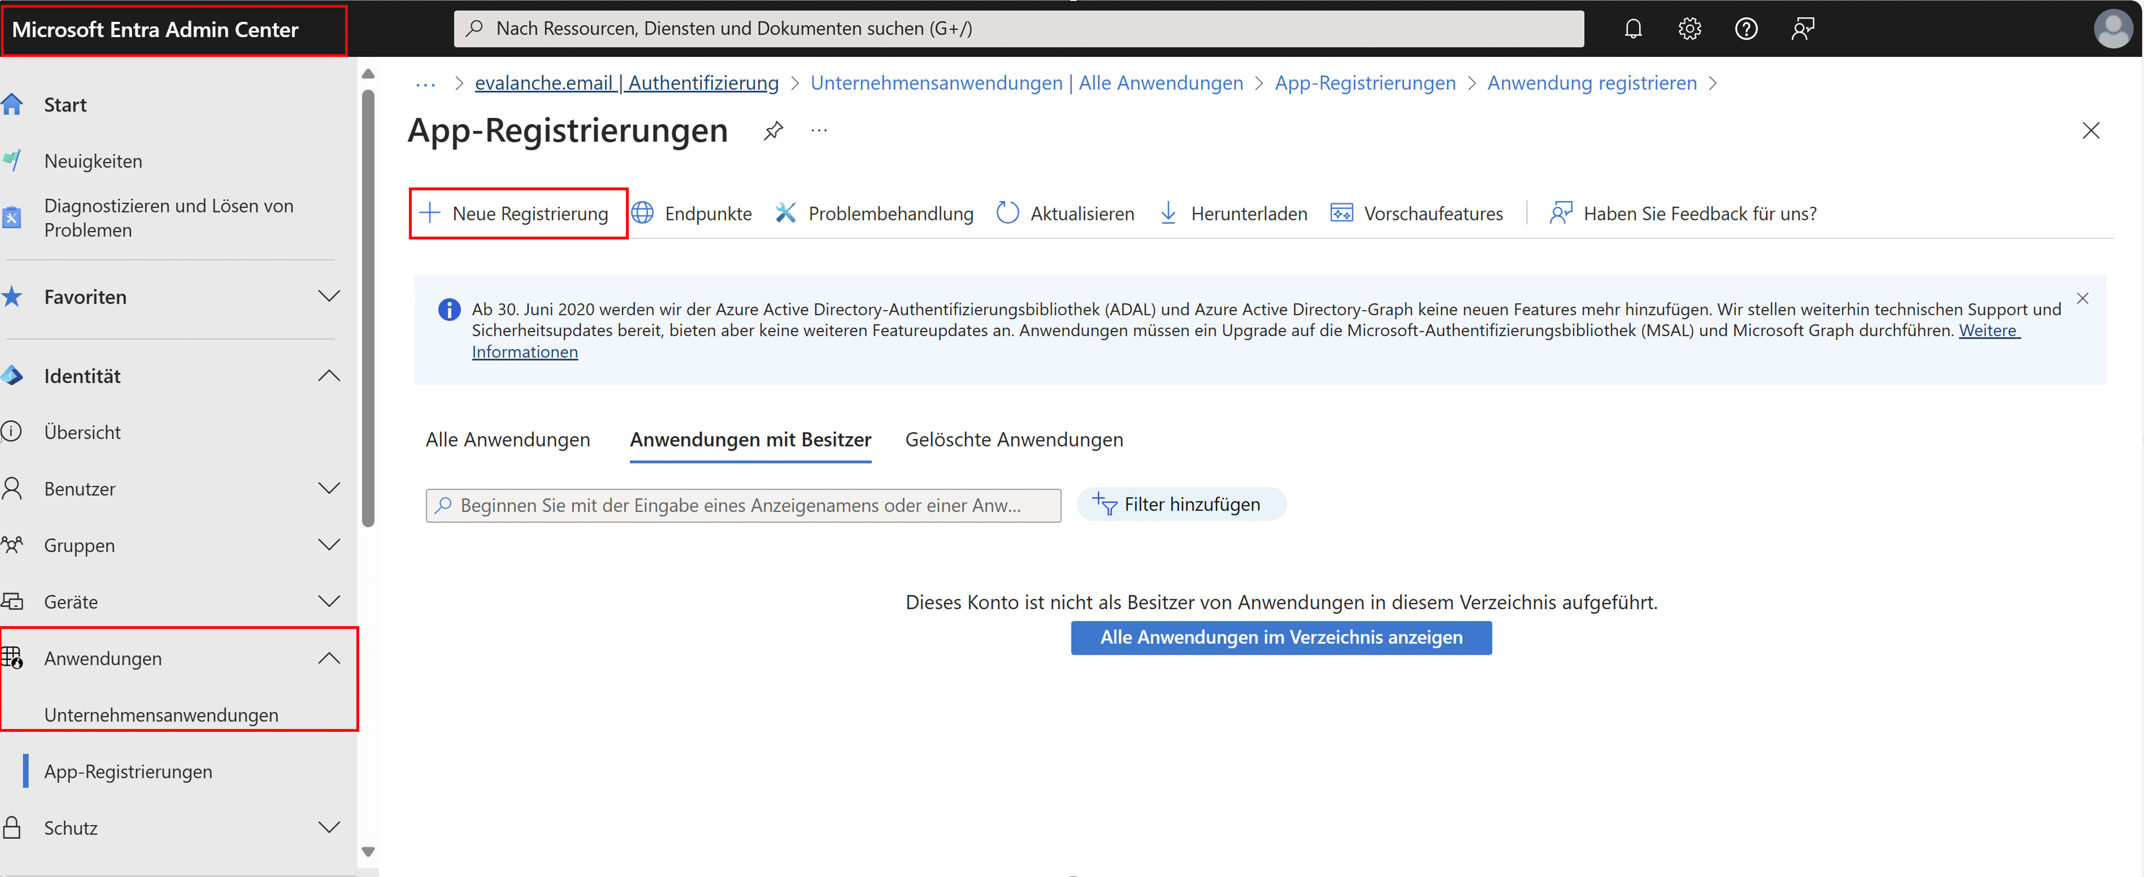Open settings gear icon in header

pyautogui.click(x=1689, y=29)
